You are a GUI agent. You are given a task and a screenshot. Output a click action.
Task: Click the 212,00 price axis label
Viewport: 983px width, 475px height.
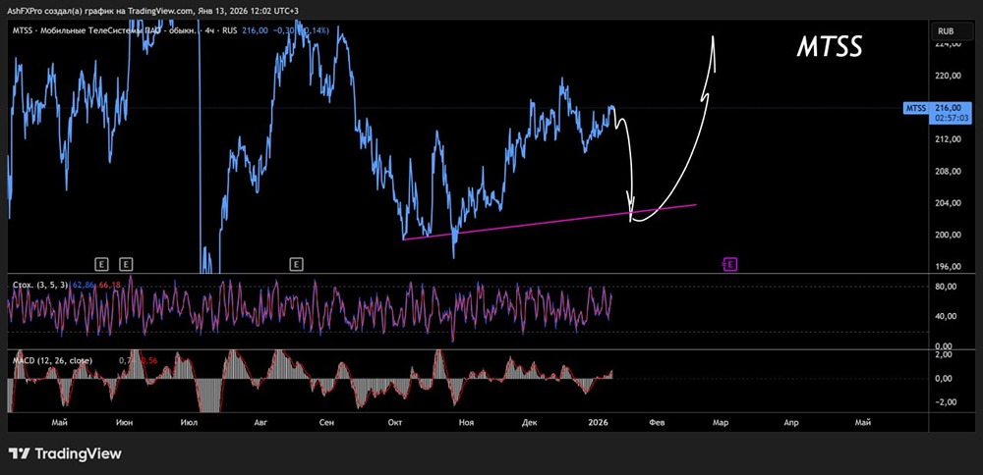[x=948, y=139]
